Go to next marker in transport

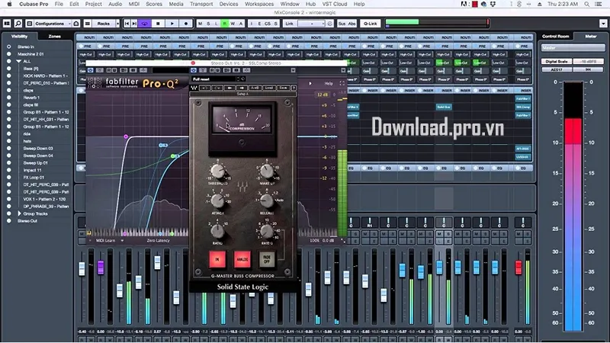(134, 24)
